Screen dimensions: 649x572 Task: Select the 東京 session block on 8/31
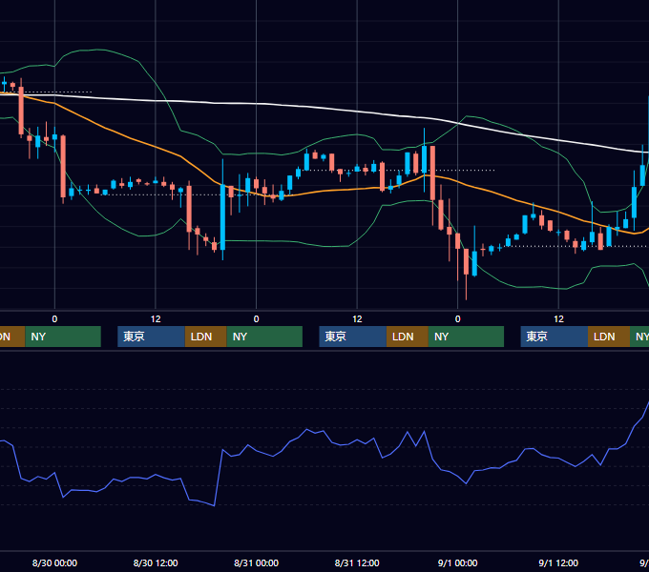point(352,337)
